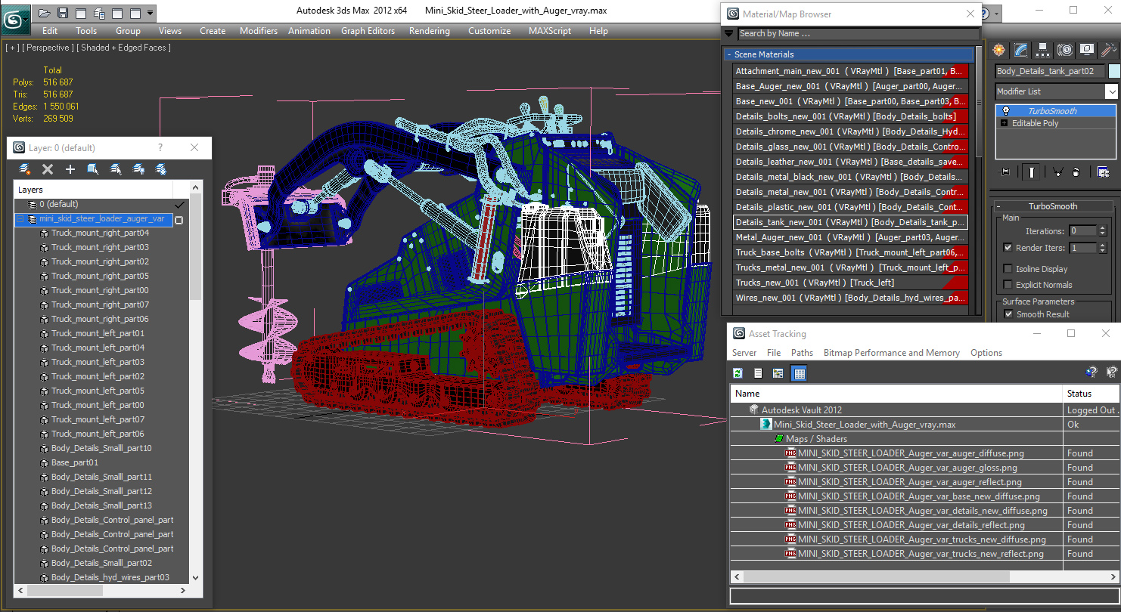The height and width of the screenshot is (612, 1121).
Task: Collapse the TurboSmooth rollout header
Action: pyautogui.click(x=1052, y=206)
